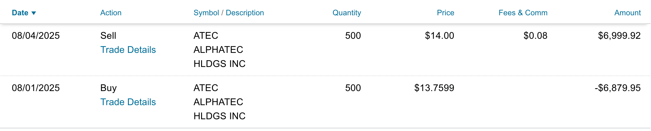
Task: Sort by the Action column header
Action: (111, 13)
